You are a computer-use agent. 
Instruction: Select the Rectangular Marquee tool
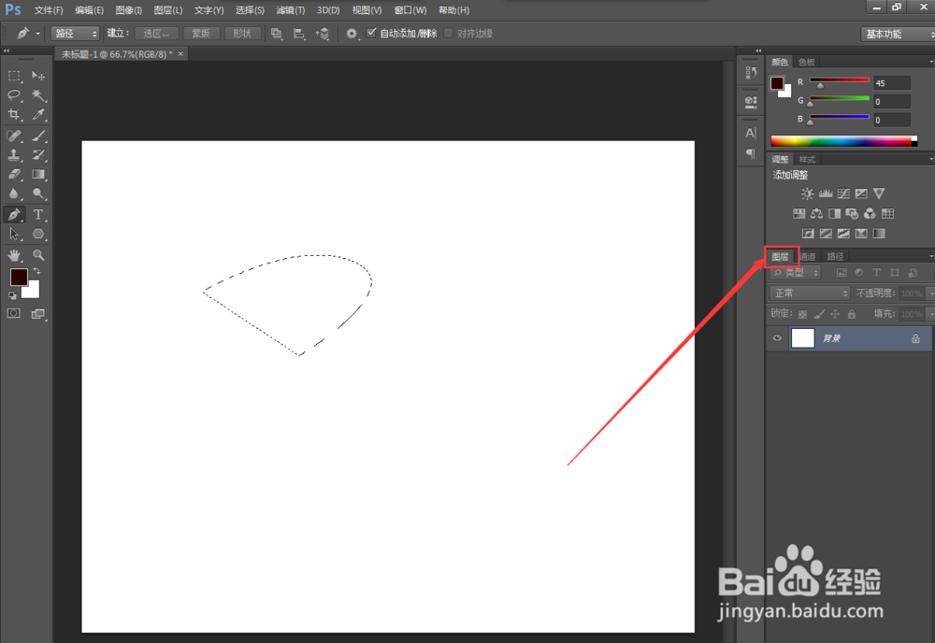tap(14, 77)
